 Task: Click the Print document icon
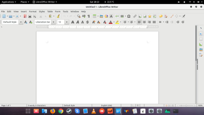coord(30,16)
